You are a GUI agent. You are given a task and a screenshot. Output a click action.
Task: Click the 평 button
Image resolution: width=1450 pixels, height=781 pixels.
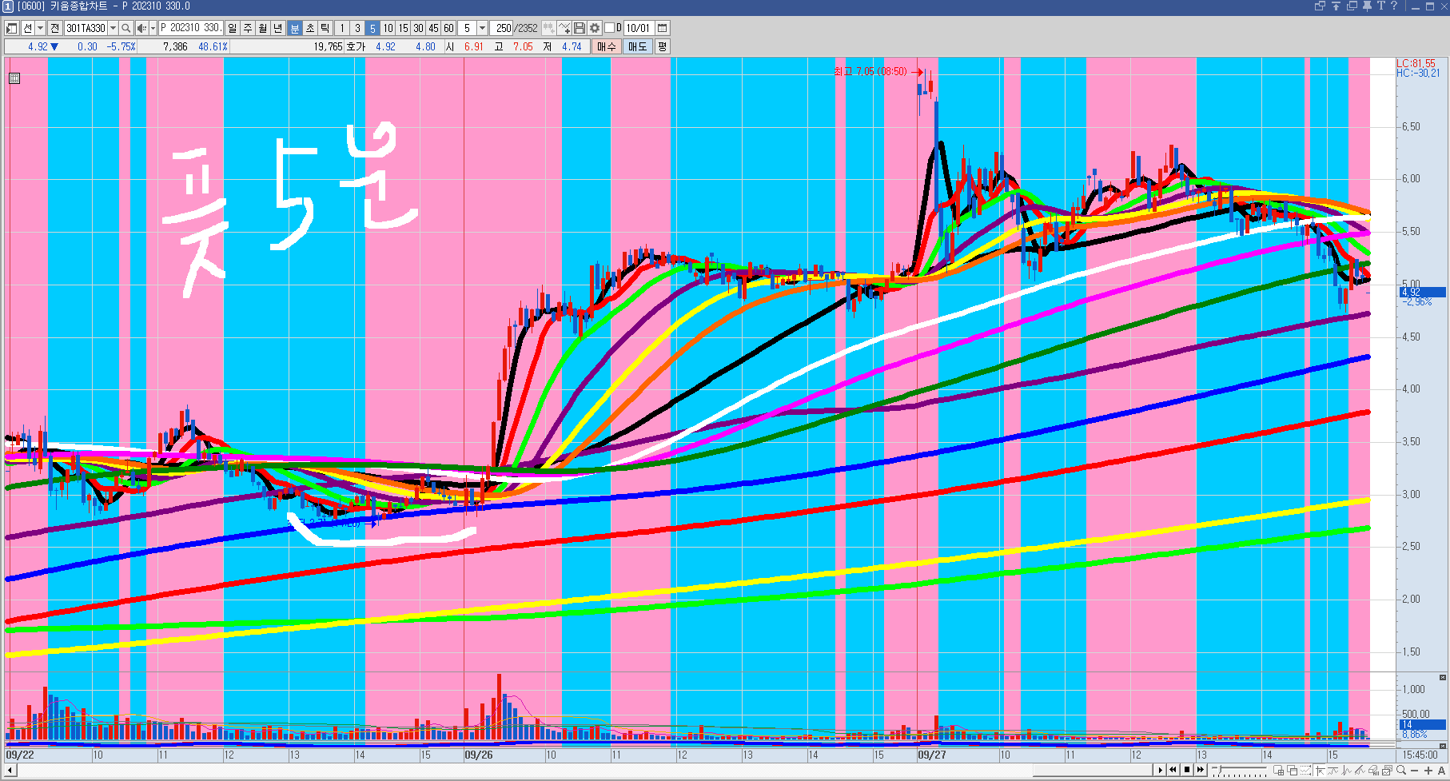[662, 46]
